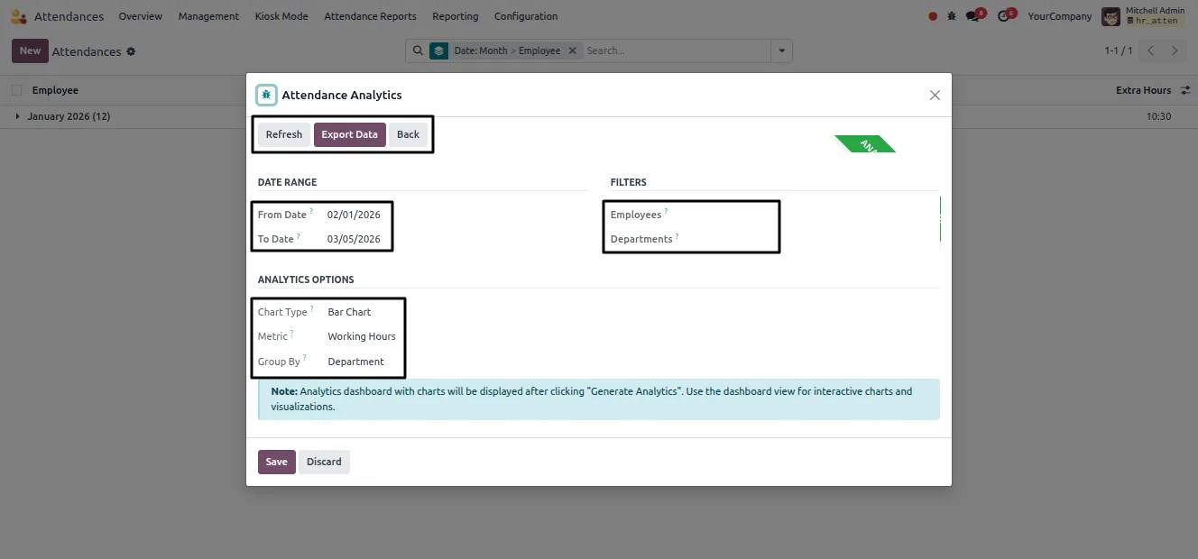Viewport: 1198px width, 559px height.
Task: Click the Back button in dialog
Action: (x=409, y=134)
